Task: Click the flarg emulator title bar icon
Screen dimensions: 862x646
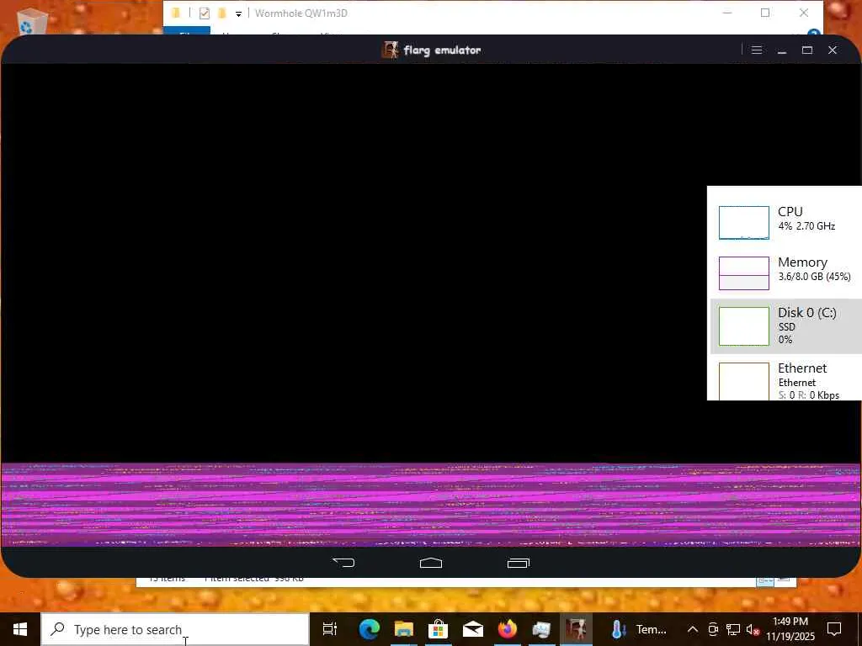Action: (390, 50)
